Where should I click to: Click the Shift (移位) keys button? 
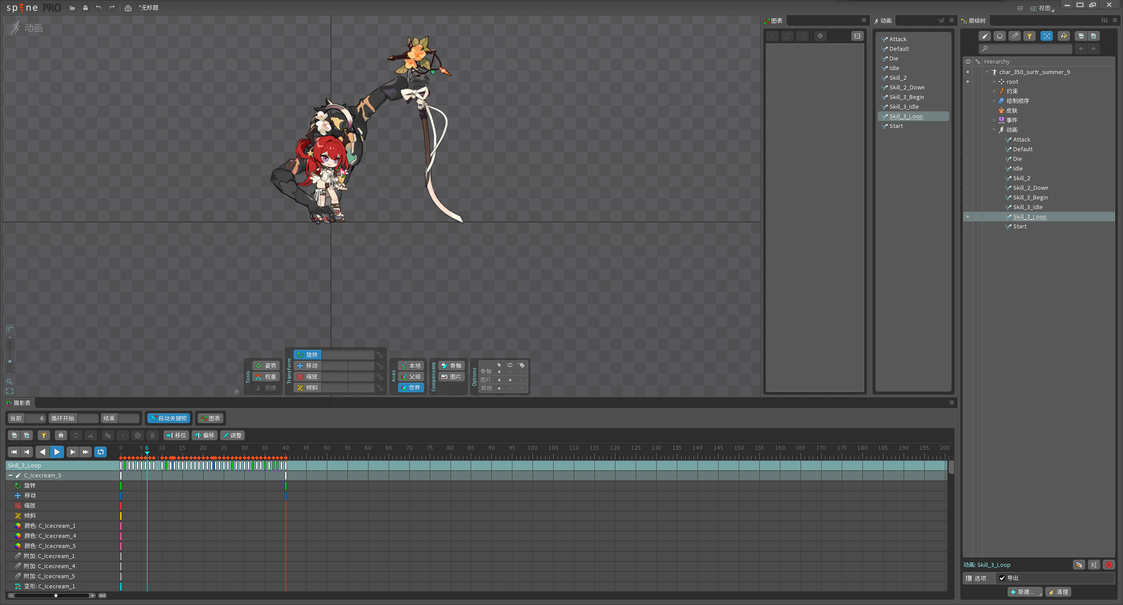click(x=176, y=435)
